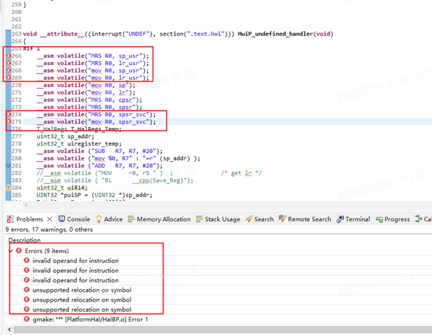
Task: Select the third unsupported relocation error
Action: (x=218, y=310)
